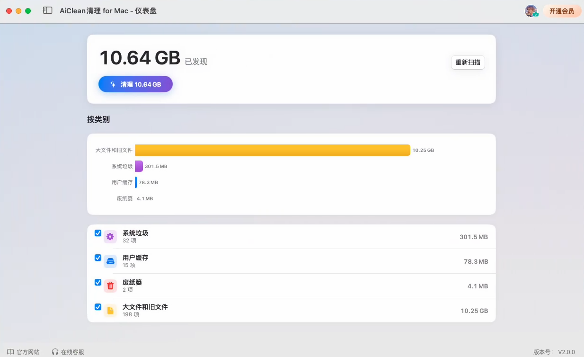584x357 pixels.
Task: Click the 清理 10.64 GB button
Action: [x=135, y=84]
